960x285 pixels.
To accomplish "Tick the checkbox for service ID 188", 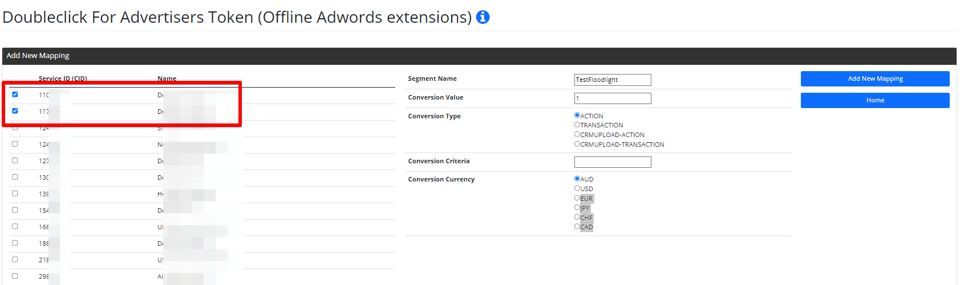I will pyautogui.click(x=15, y=243).
